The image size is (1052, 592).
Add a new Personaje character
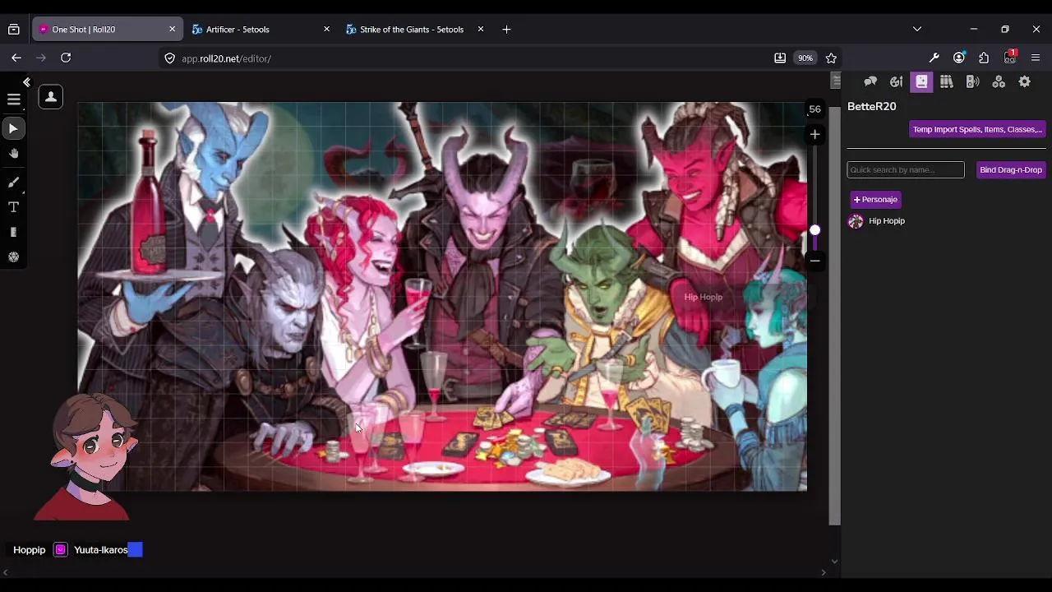875,199
